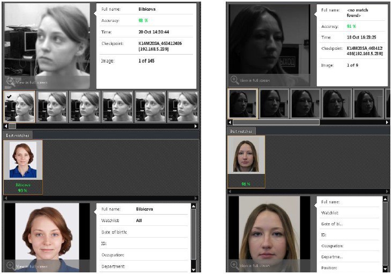Click right arrow of left thumbnail scrollbar
Viewport: 392px width, 274px height.
coord(196,126)
